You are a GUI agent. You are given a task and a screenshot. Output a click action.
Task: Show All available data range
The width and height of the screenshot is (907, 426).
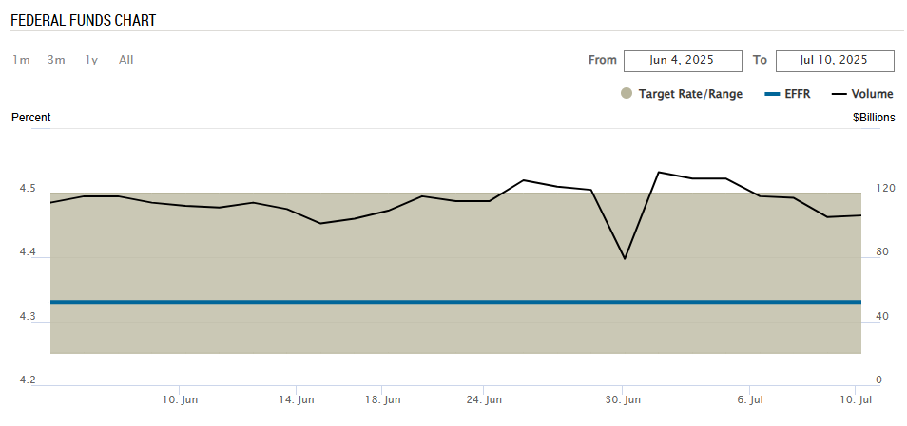[x=126, y=60]
